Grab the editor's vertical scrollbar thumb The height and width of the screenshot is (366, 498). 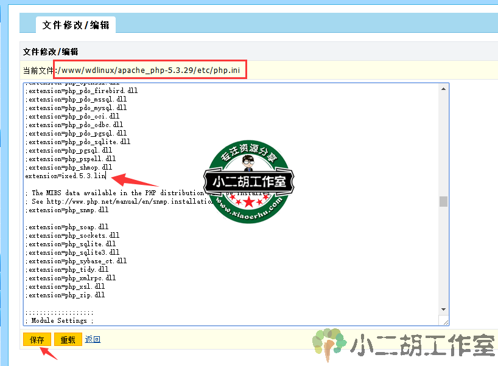444,202
